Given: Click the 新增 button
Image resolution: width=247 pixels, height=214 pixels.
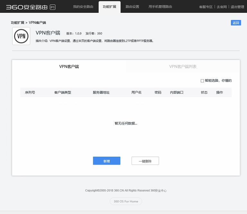Looking at the screenshot, I should click(x=107, y=161).
